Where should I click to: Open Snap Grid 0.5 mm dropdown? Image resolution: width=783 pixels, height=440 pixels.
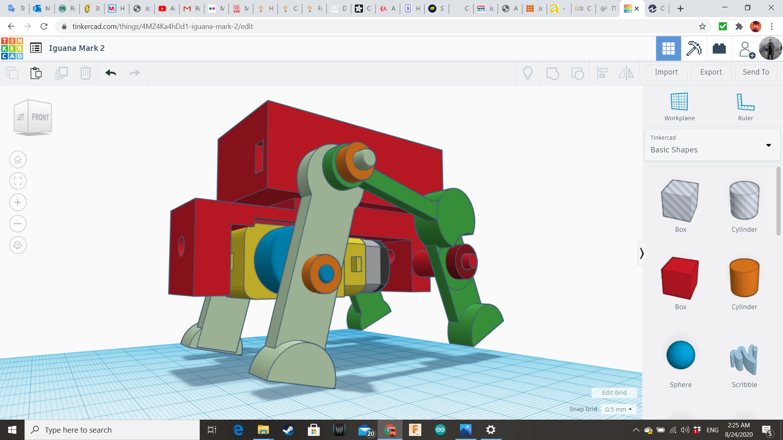click(618, 409)
